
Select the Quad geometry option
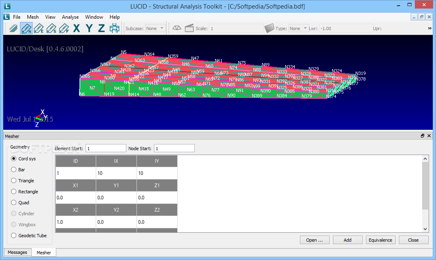20,203
